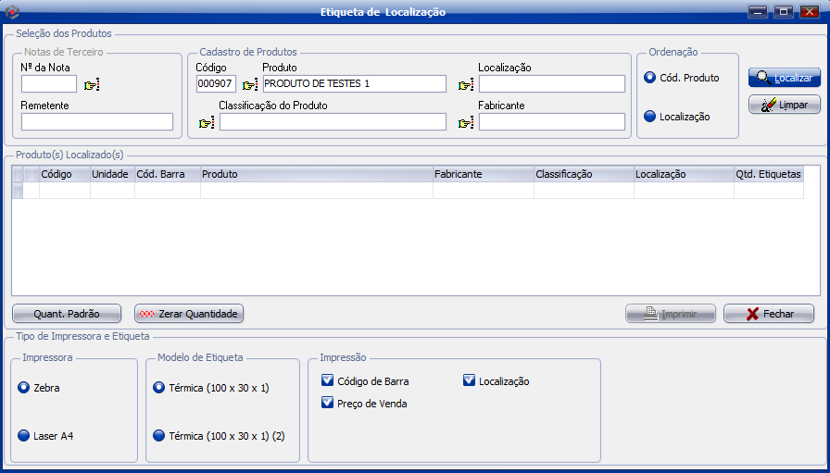Choose the Térmica (100 x 30 x 1) (2) label model
The image size is (830, 473).
tap(158, 435)
